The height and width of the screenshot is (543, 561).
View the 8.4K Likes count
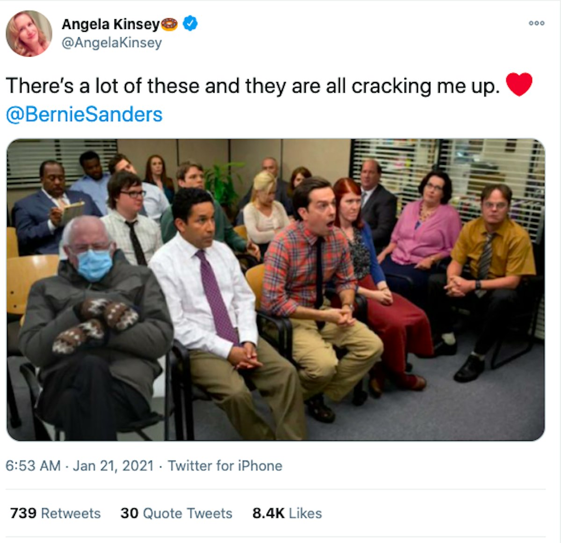287,513
